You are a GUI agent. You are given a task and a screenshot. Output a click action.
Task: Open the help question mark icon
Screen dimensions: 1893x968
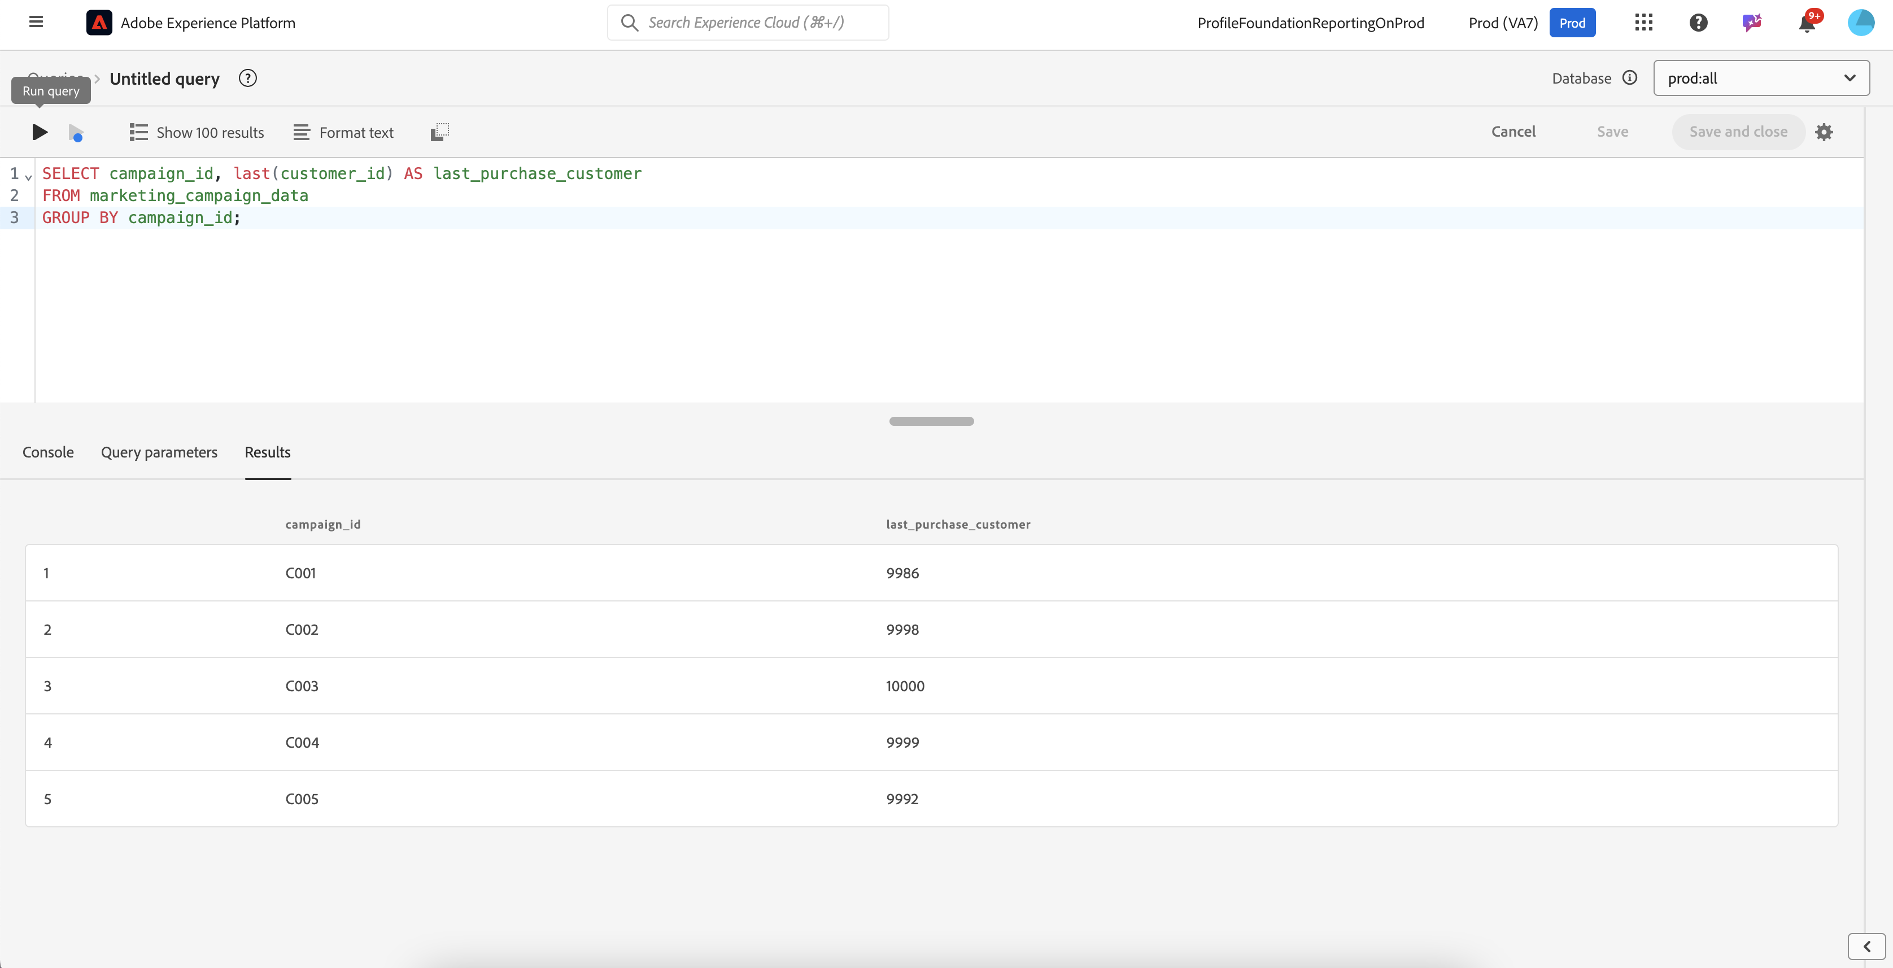click(x=1698, y=23)
